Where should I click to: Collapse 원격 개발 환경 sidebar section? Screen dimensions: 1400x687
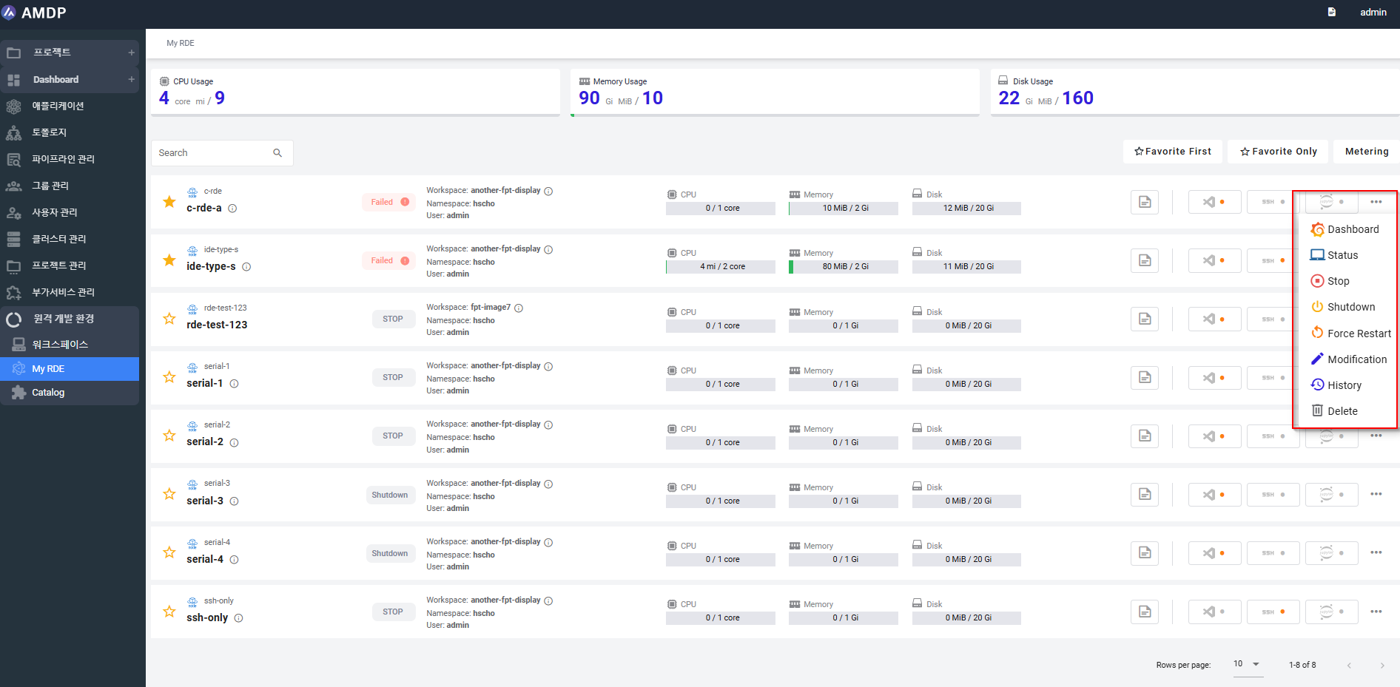click(70, 319)
